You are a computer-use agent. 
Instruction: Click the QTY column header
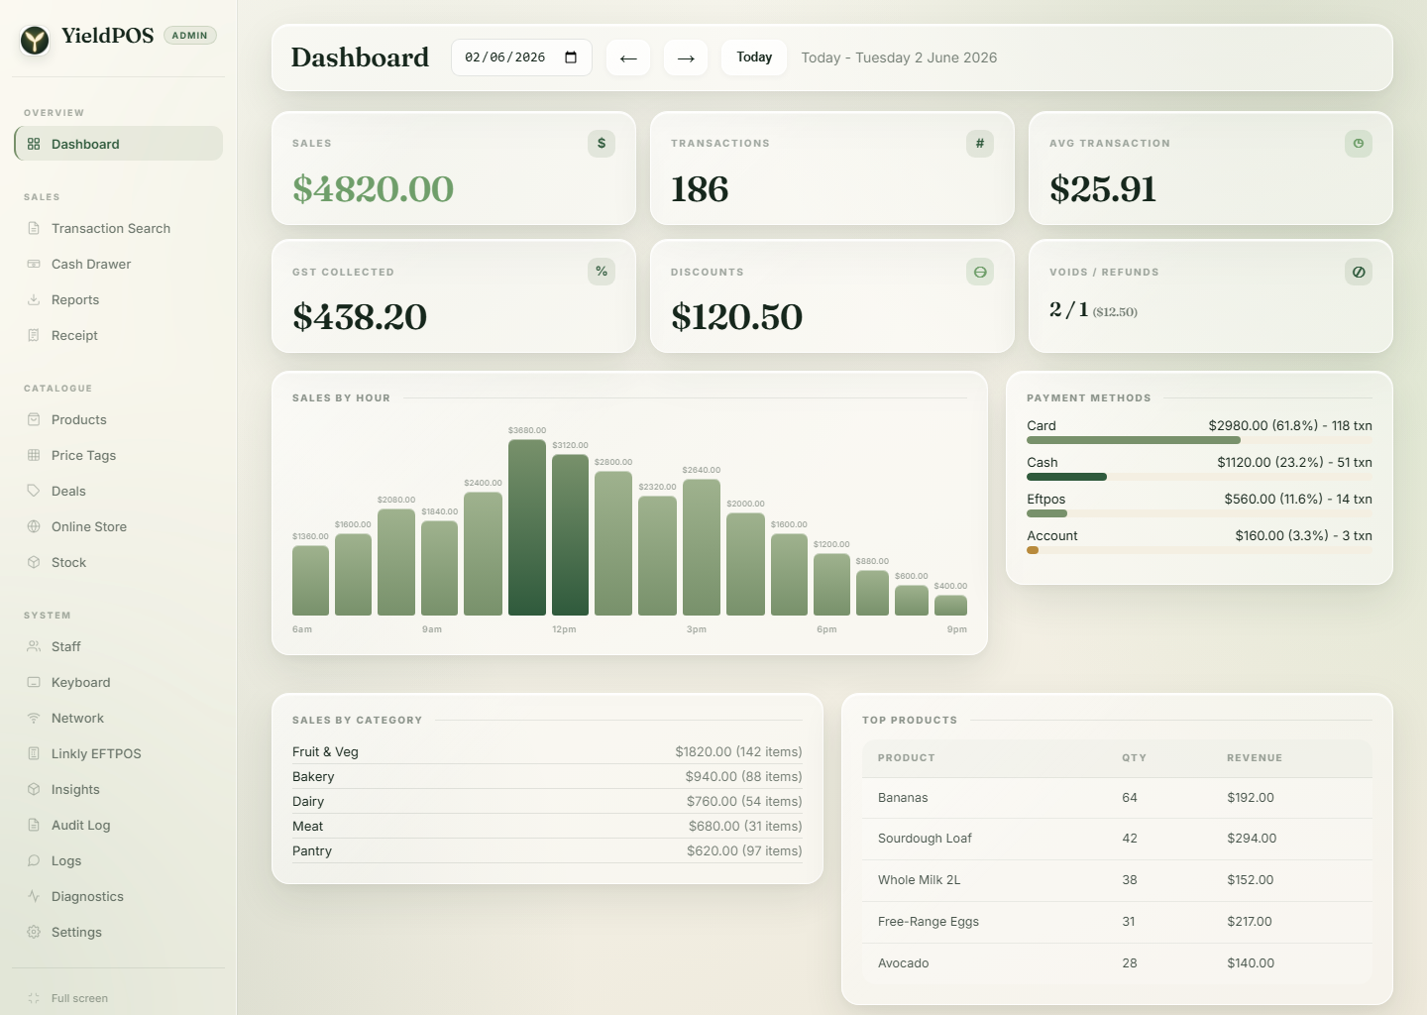point(1134,758)
